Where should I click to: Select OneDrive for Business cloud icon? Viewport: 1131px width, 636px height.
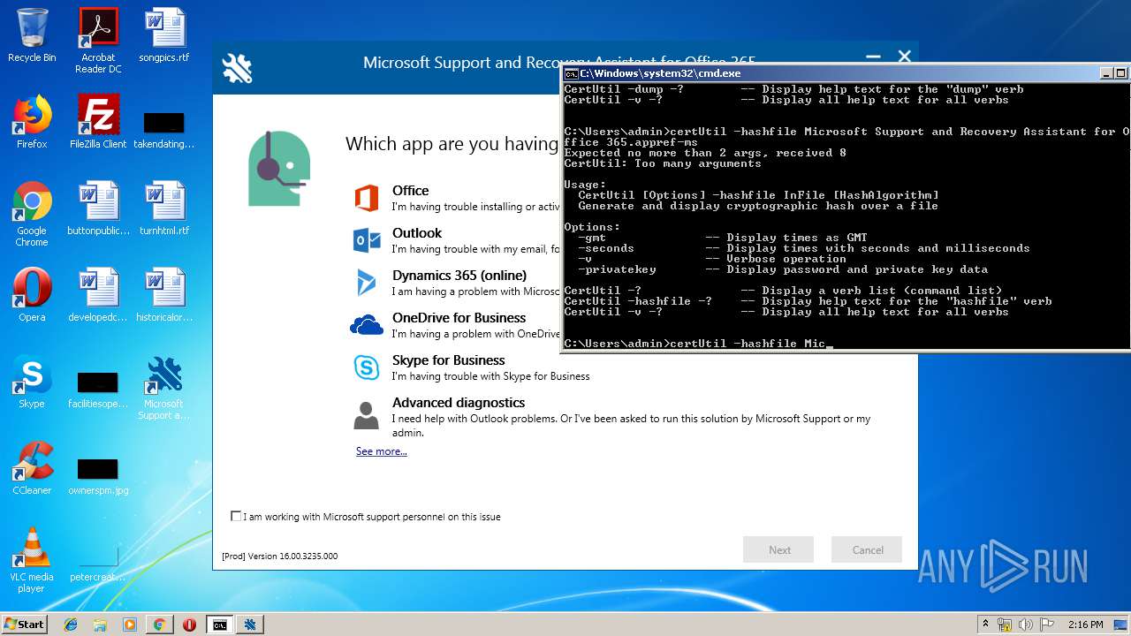[367, 325]
